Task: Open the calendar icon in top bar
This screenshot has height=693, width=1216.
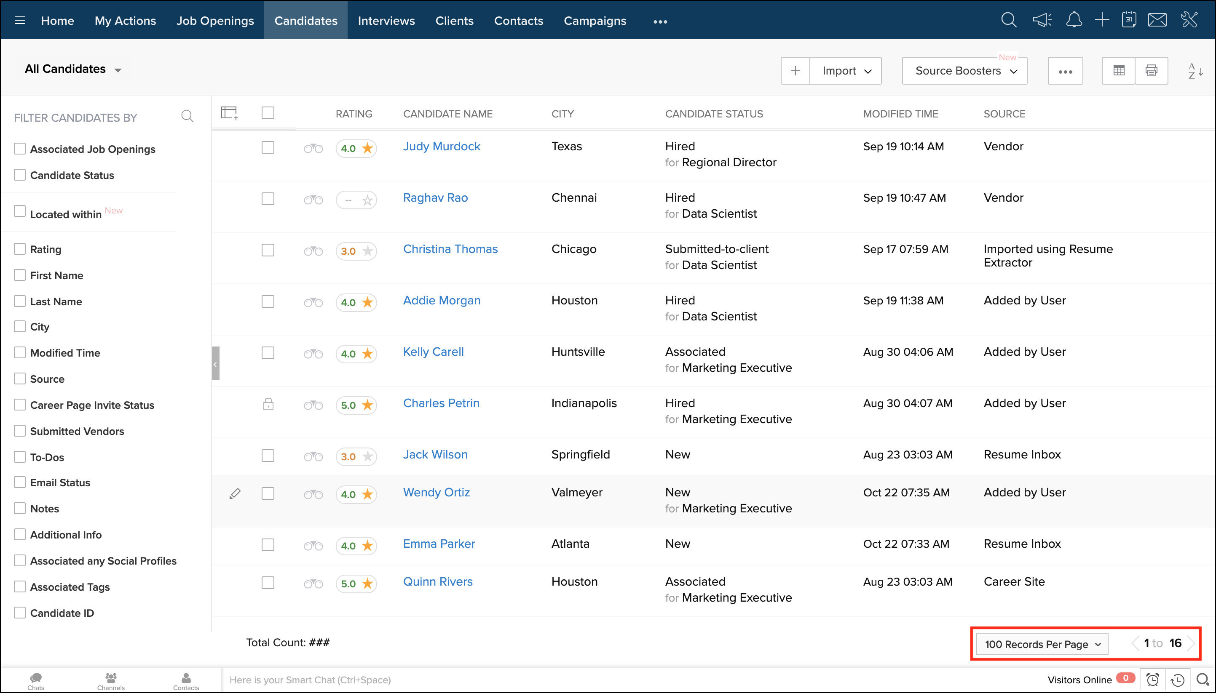Action: [x=1128, y=21]
